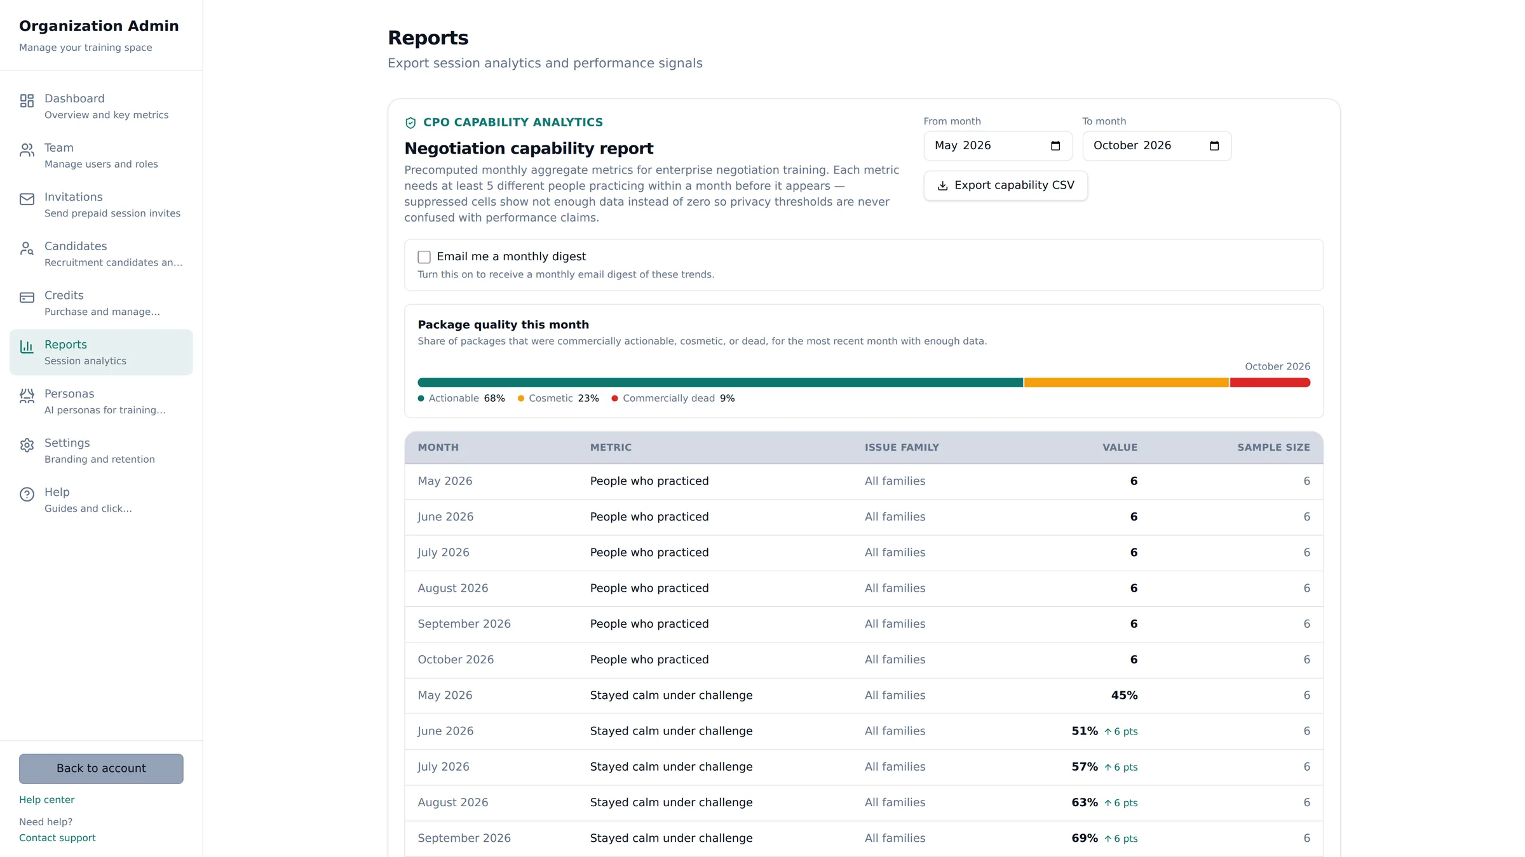Screen dimensions: 1525x857
Task: Open the To month calendar picker icon
Action: (x=1214, y=146)
